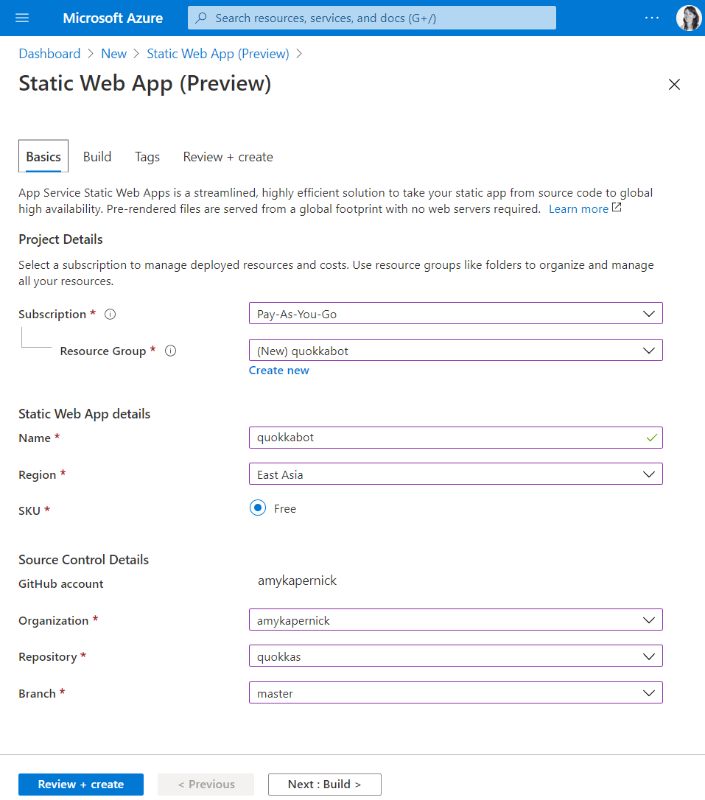This screenshot has height=800, width=705.
Task: Switch to the Build tab
Action: (97, 157)
